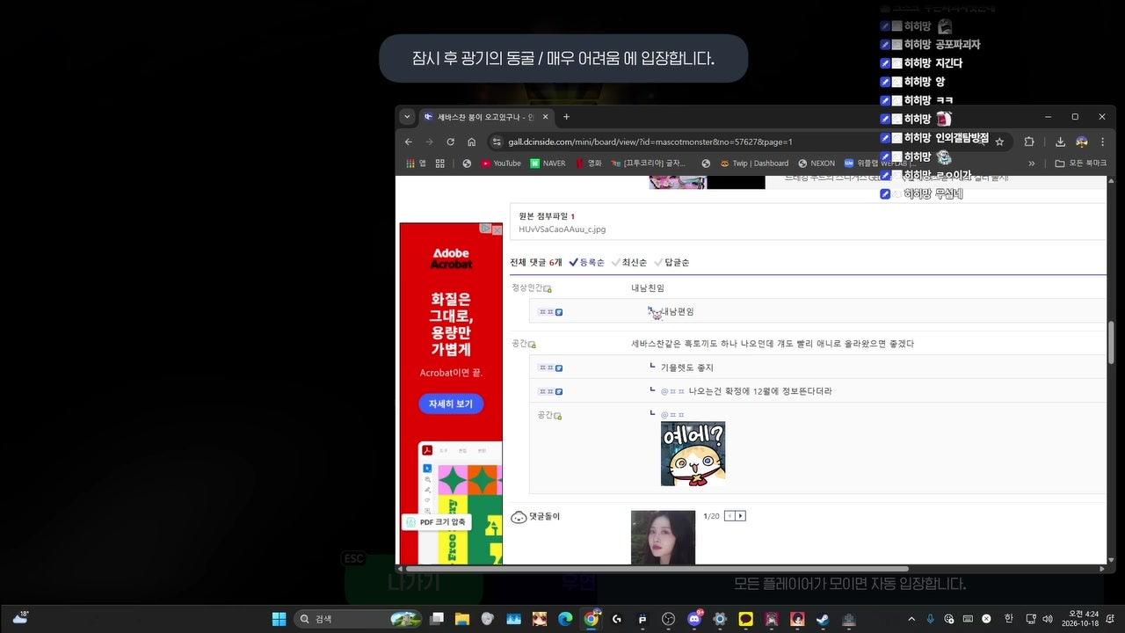Go back to the previous page in Chrome
1125x633 pixels.
point(408,142)
